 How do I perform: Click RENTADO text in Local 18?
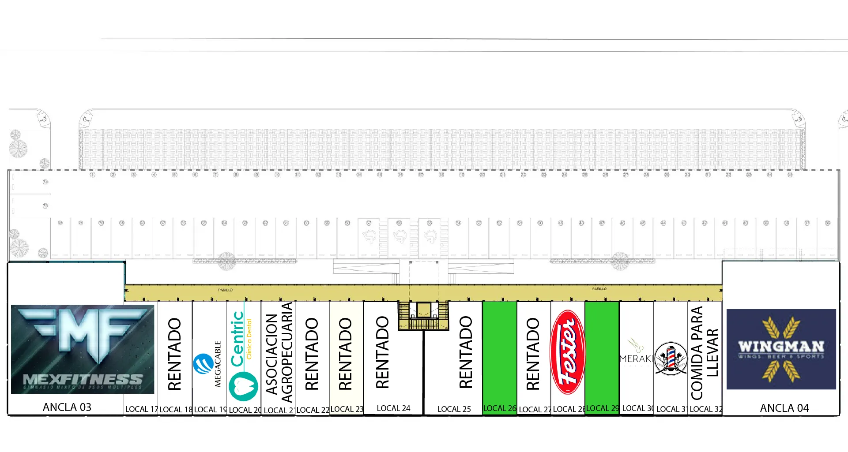coord(174,354)
